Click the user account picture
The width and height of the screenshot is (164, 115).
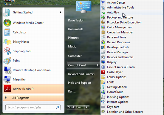coord(84,7)
